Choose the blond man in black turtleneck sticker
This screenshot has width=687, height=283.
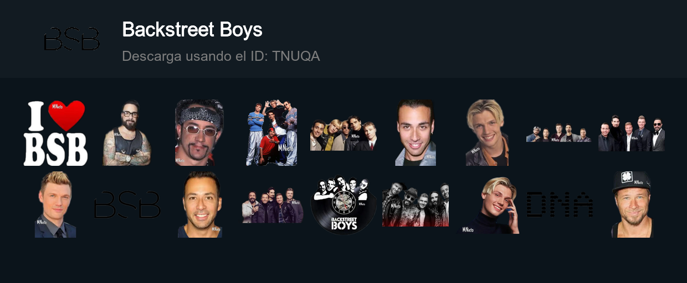(490, 205)
